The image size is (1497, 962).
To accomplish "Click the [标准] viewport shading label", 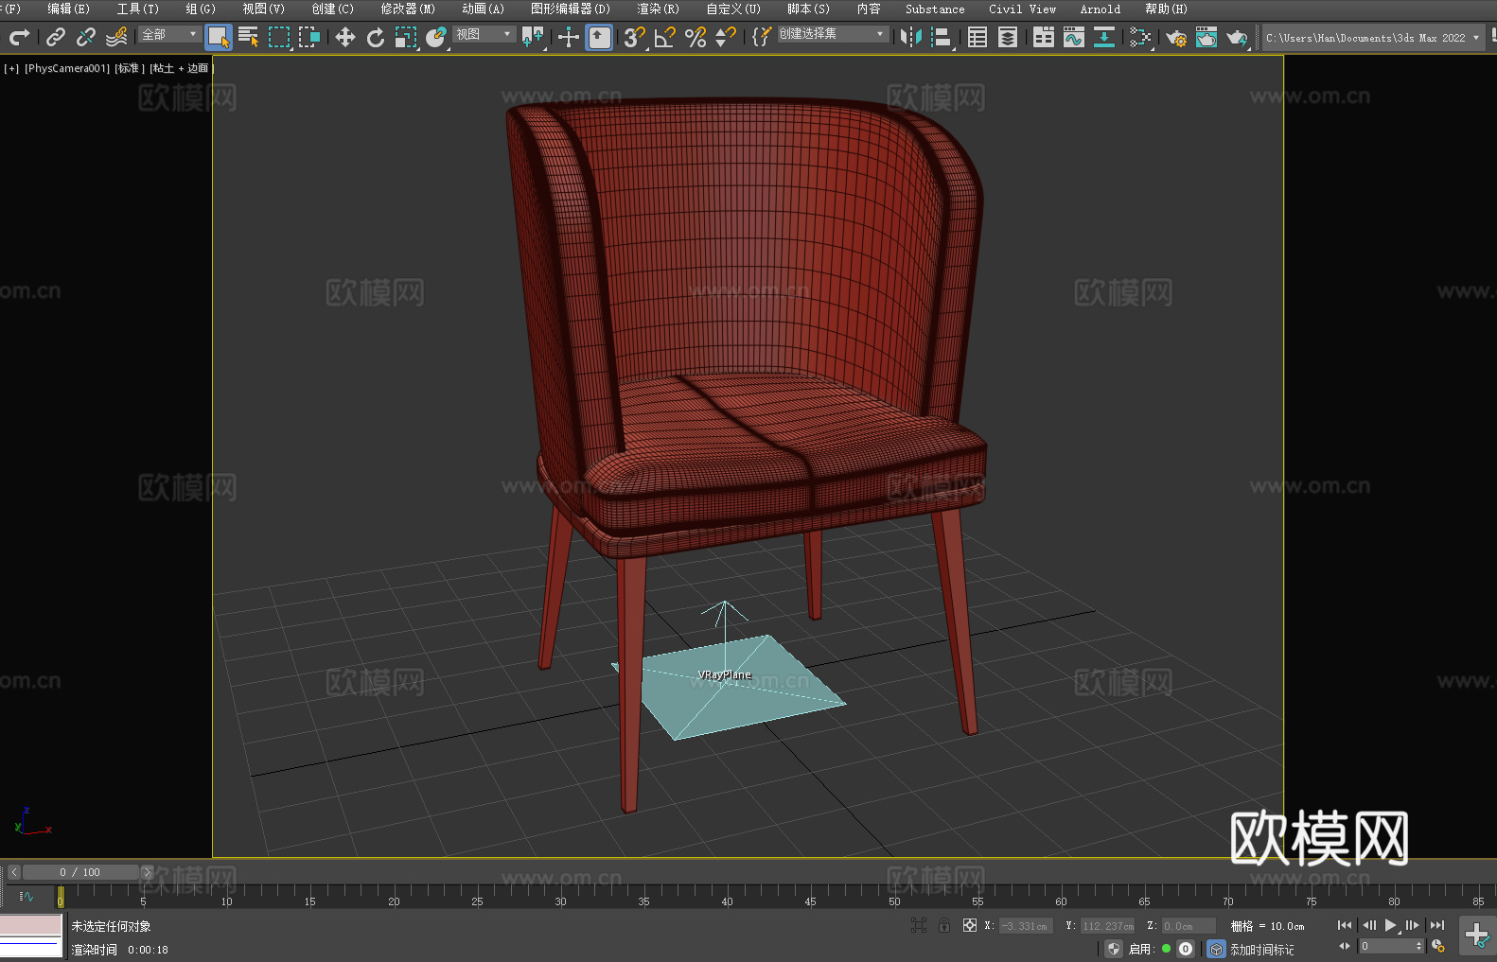I will (130, 68).
